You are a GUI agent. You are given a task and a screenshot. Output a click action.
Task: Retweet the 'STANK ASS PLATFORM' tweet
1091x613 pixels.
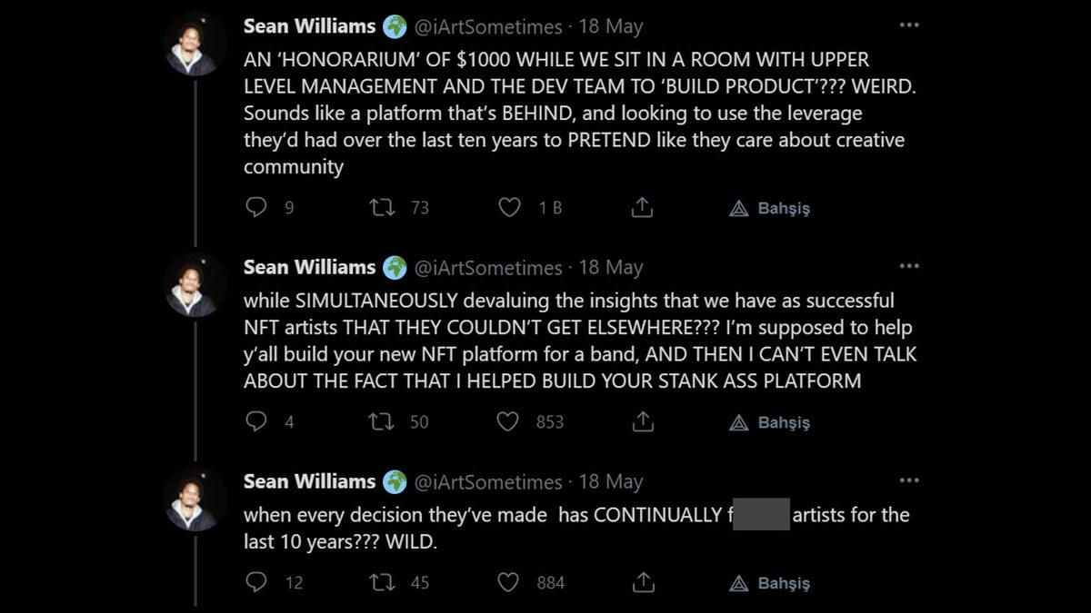pyautogui.click(x=382, y=422)
